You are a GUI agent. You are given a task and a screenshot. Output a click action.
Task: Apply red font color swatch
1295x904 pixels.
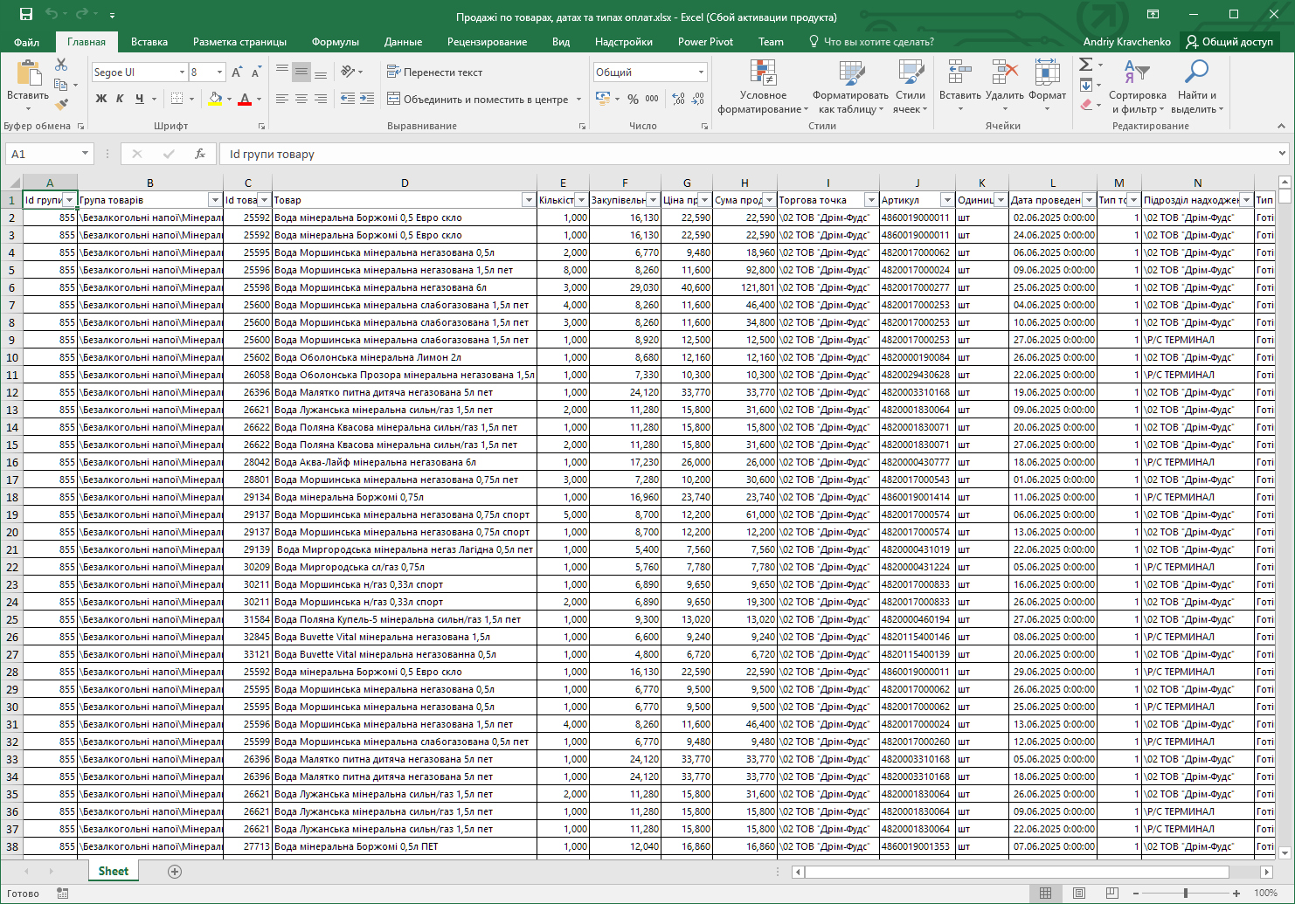(x=245, y=100)
